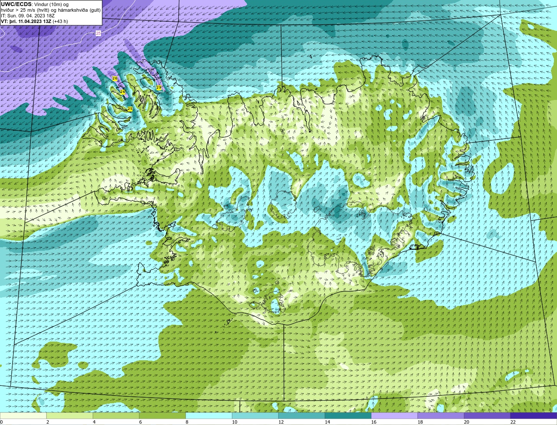Pick the lavender 16–18 m/s legend swatch
Viewport: 557px width, 425px height.
pos(395,416)
